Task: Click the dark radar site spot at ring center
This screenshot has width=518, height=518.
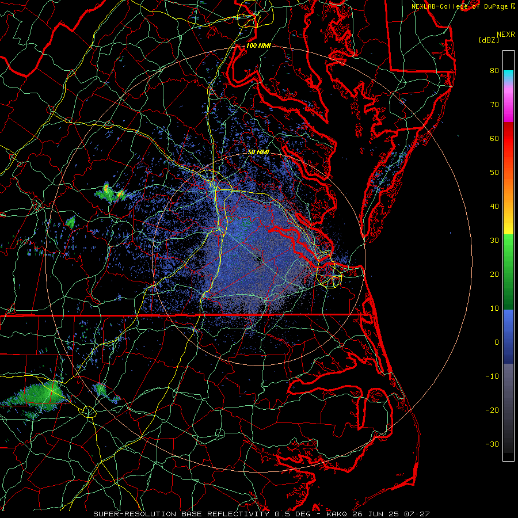Action: pyautogui.click(x=258, y=258)
